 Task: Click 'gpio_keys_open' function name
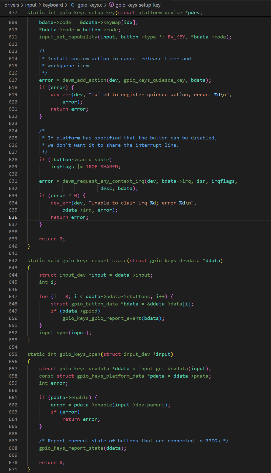pyautogui.click(x=80, y=354)
